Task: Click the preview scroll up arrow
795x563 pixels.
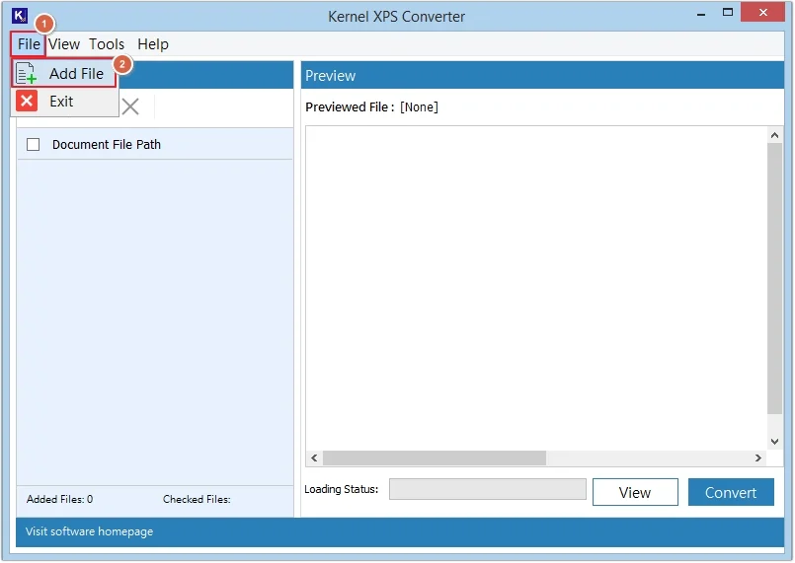Action: pos(774,135)
